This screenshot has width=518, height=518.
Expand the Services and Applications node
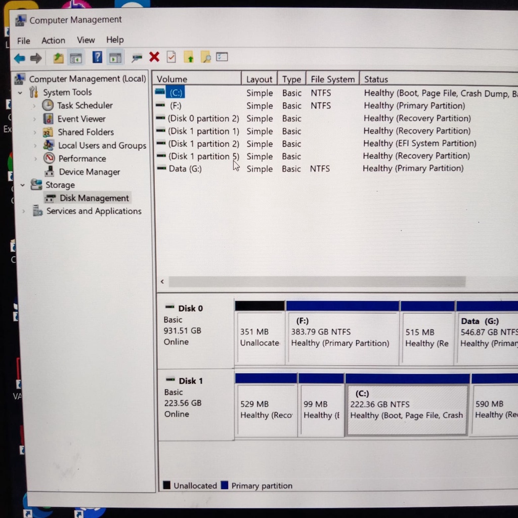23,211
